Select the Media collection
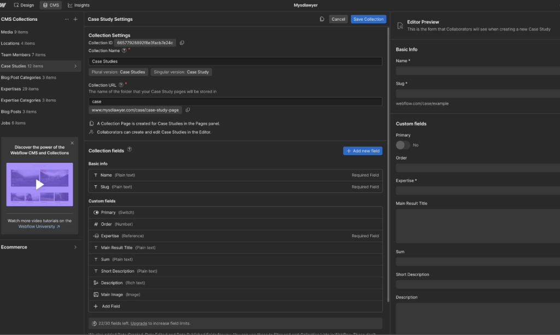The image size is (560, 335). [40, 32]
